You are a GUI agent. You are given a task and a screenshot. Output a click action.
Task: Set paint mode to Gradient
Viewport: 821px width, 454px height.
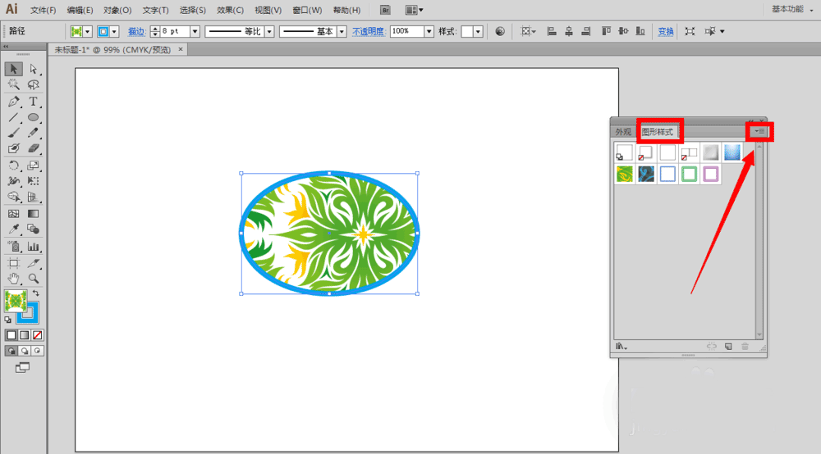point(24,335)
